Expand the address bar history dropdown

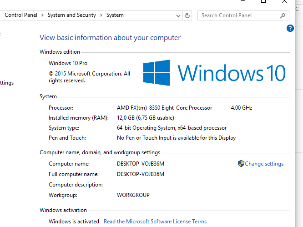coord(178,15)
